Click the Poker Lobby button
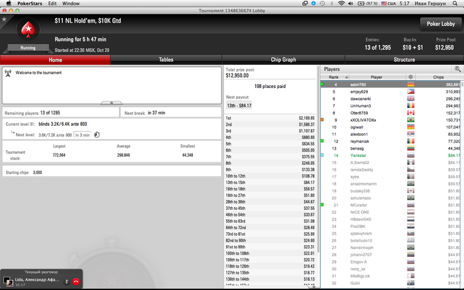Viewport: 464px width, 290px height. (x=441, y=24)
